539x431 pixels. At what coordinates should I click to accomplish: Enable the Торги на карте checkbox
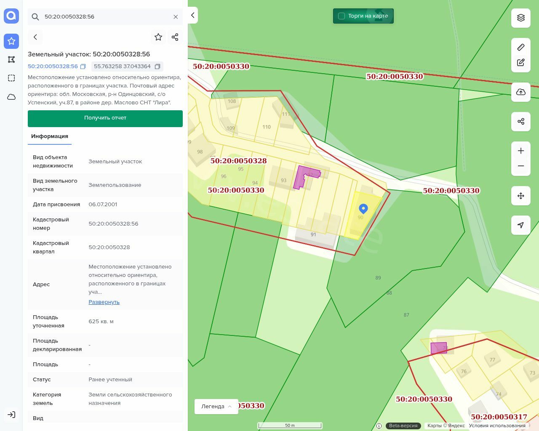(342, 16)
